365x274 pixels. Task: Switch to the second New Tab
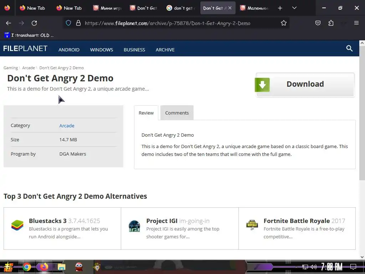pyautogui.click(x=70, y=8)
